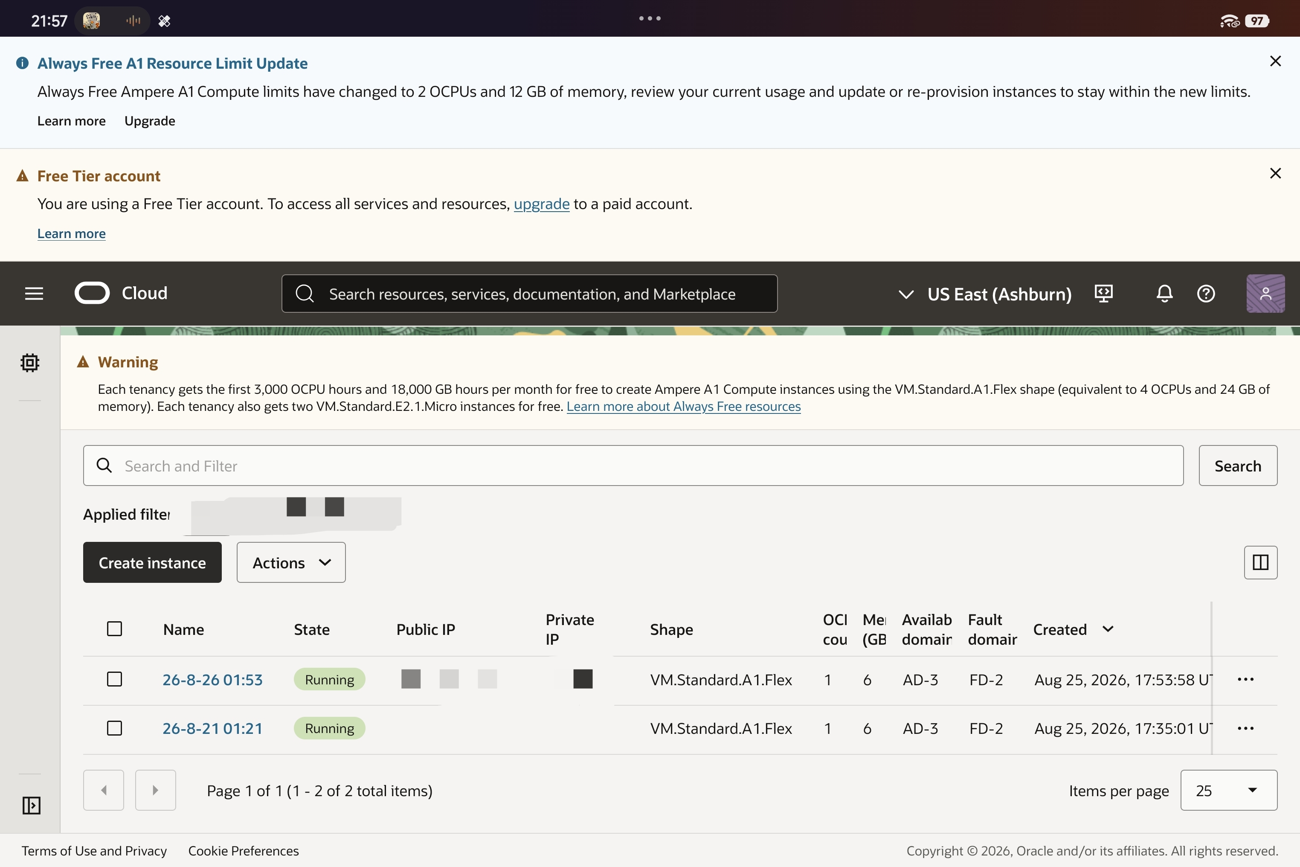The image size is (1300, 867).
Task: Select all instances with header checkbox
Action: 114,628
